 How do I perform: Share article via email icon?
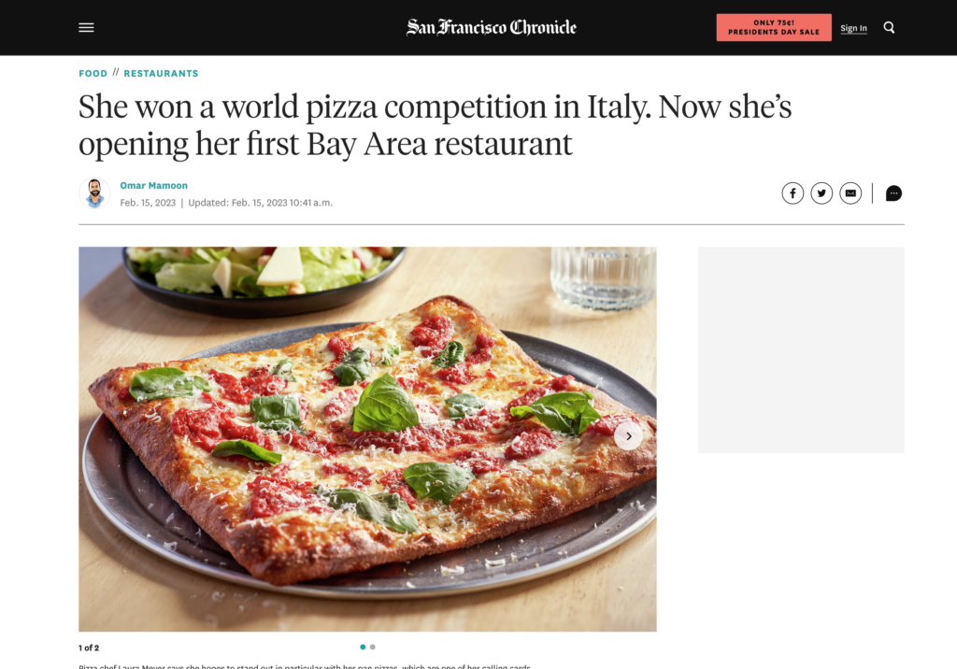pyautogui.click(x=850, y=193)
